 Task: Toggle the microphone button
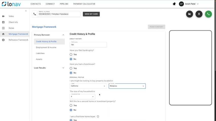click(199, 14)
